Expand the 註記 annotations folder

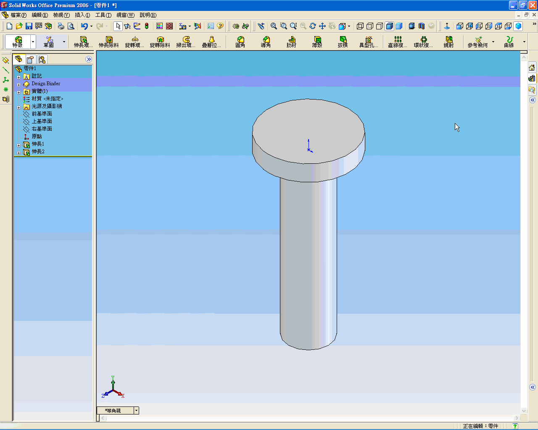tap(18, 77)
